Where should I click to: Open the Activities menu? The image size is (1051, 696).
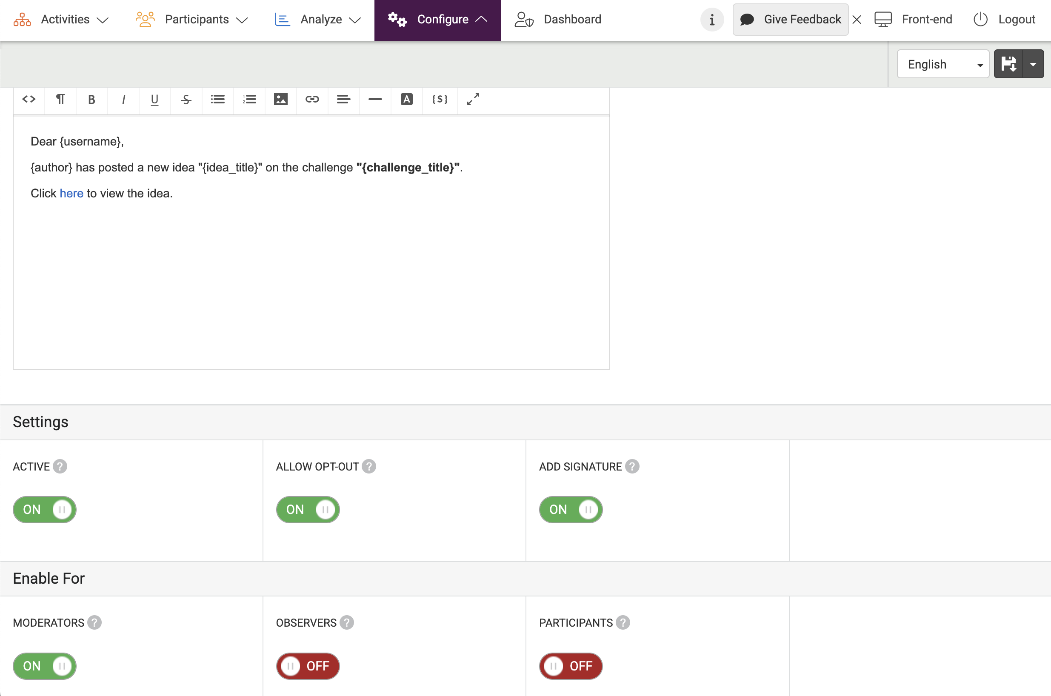(61, 20)
